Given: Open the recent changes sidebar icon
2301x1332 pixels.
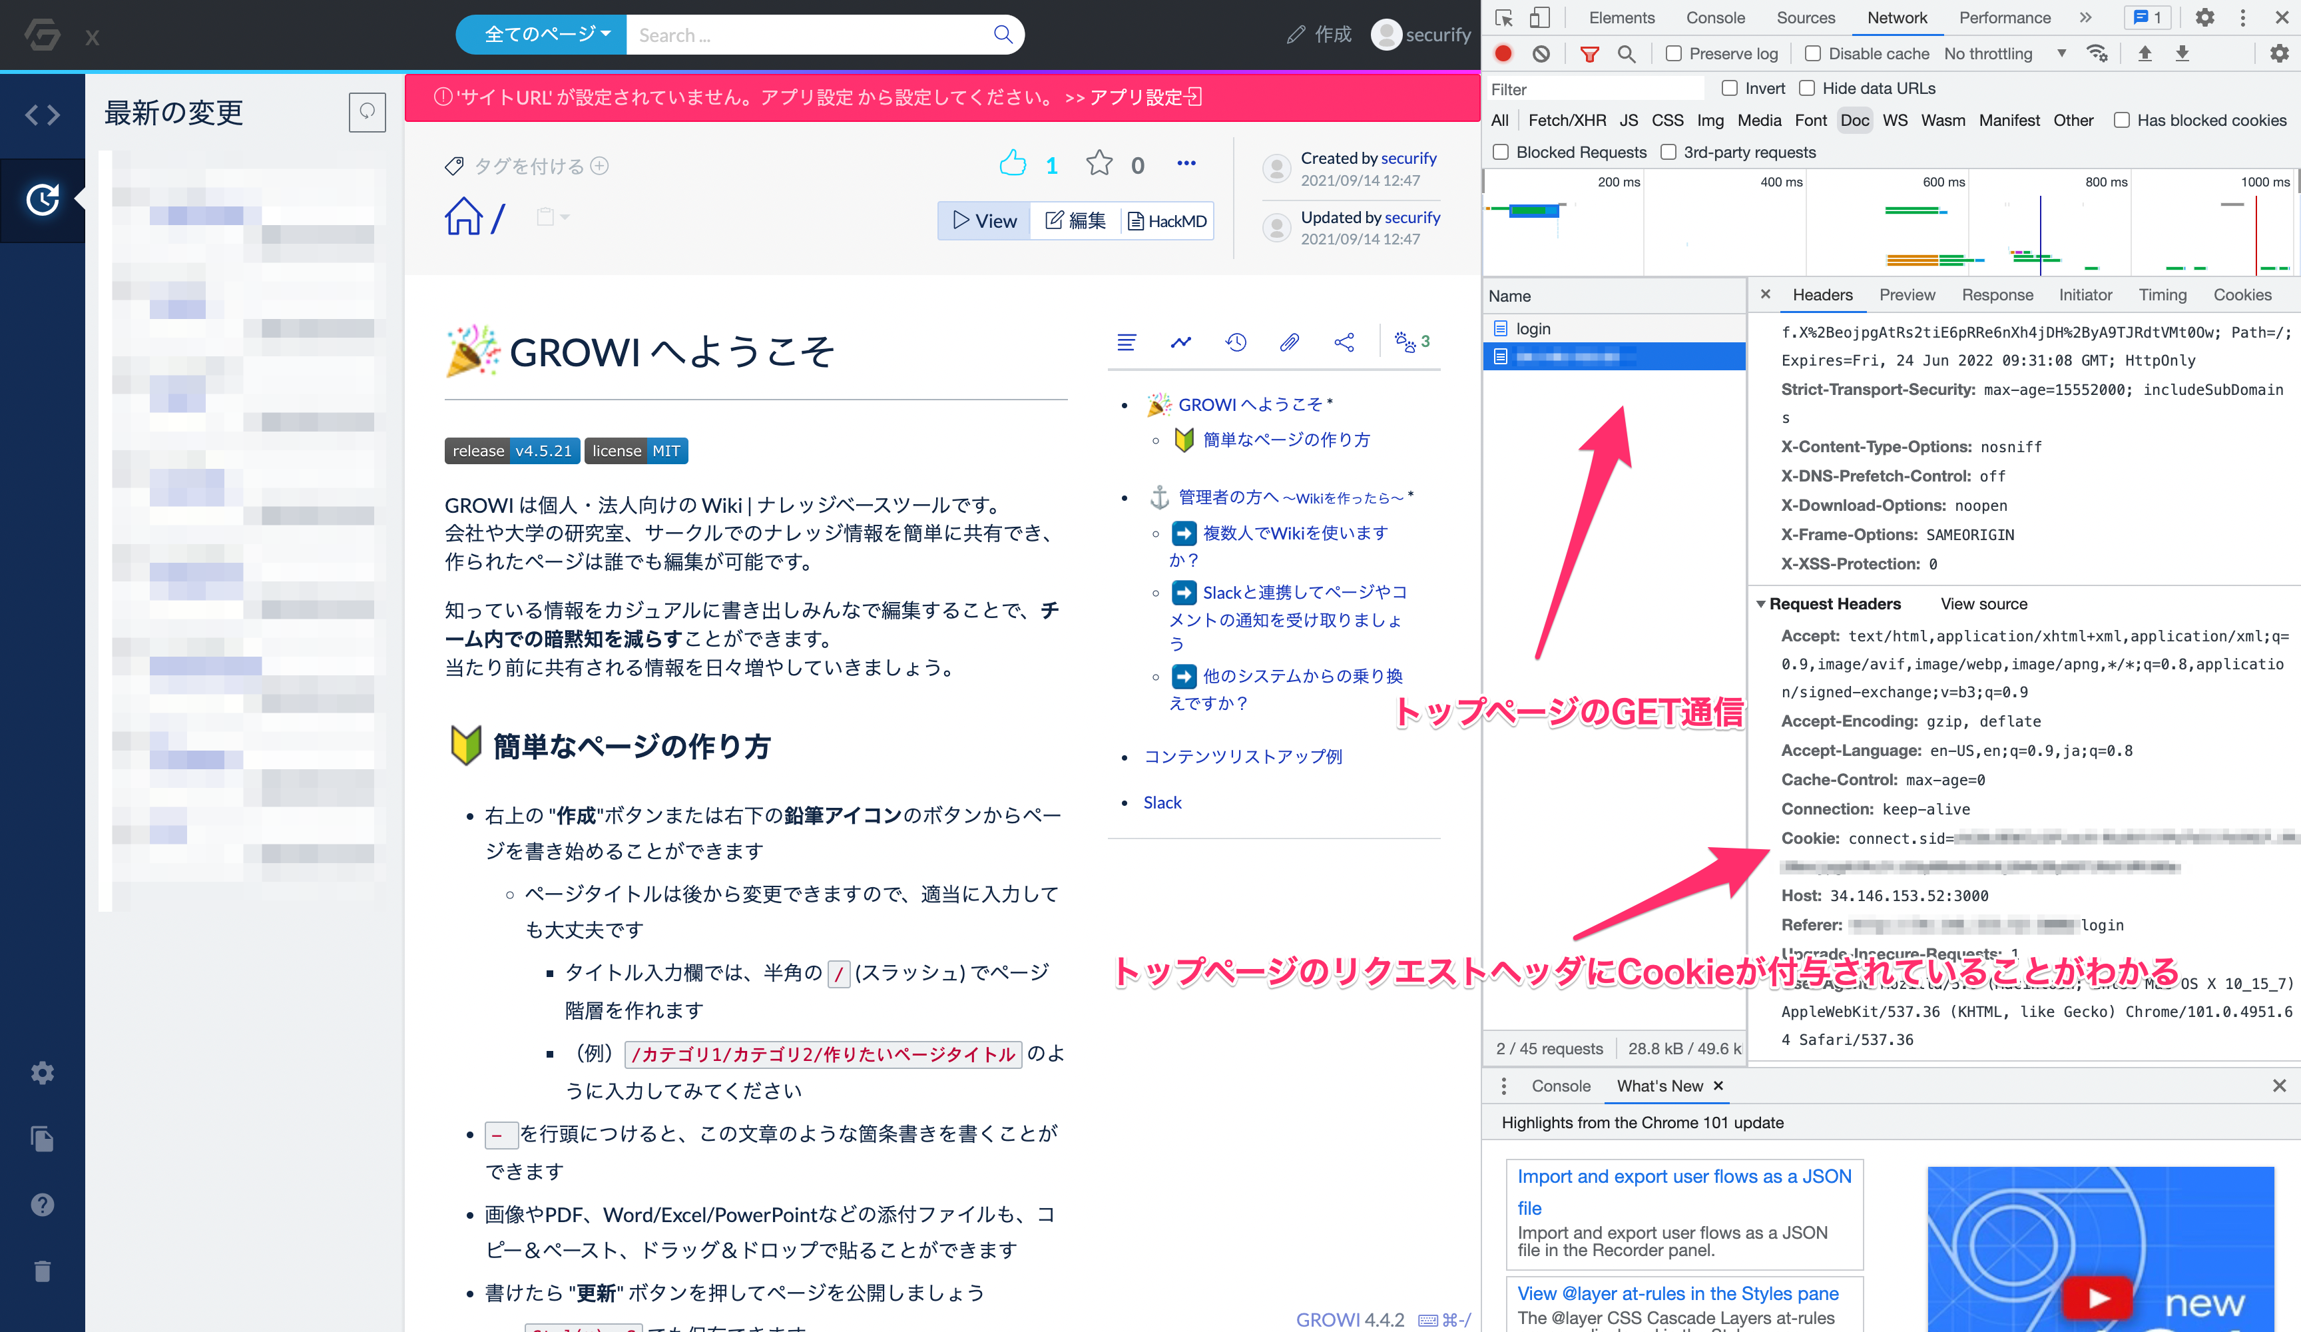Looking at the screenshot, I should (42, 199).
